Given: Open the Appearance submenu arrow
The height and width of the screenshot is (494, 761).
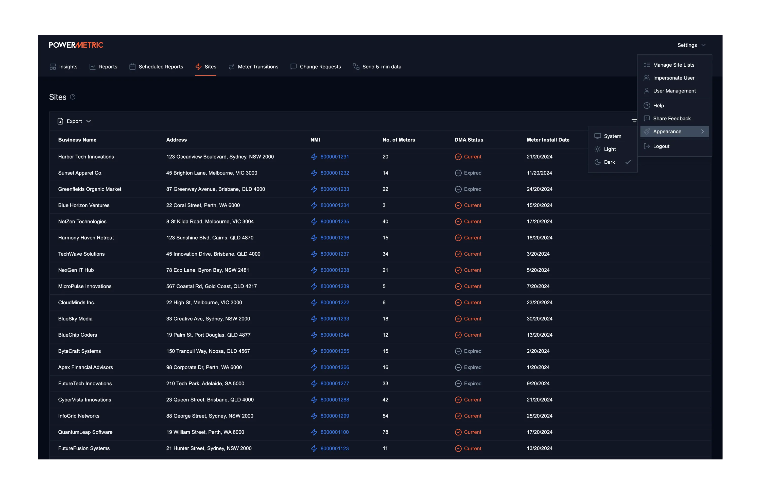Looking at the screenshot, I should pyautogui.click(x=702, y=131).
